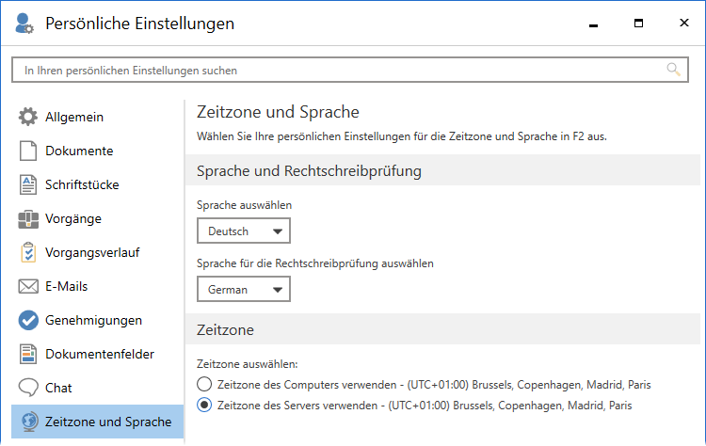Minimize the Persönliche Einstellungen window
This screenshot has width=706, height=446.
click(593, 24)
